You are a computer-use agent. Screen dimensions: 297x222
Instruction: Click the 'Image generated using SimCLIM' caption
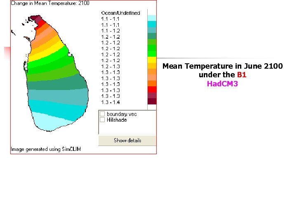46,149
